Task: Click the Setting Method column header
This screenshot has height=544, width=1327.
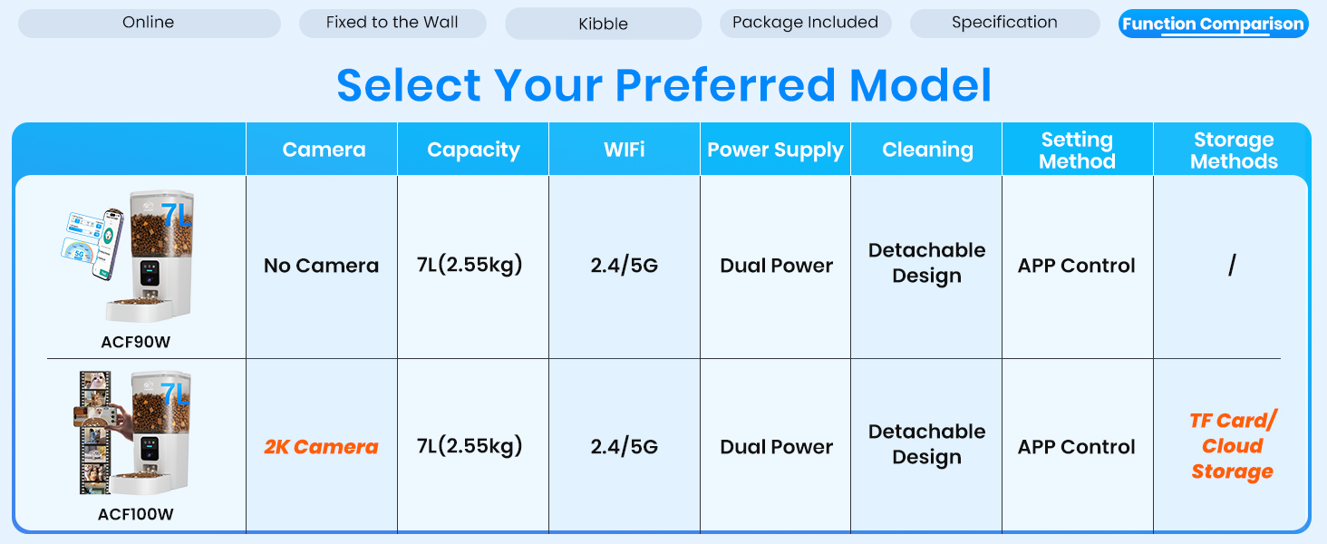Action: 1077,151
